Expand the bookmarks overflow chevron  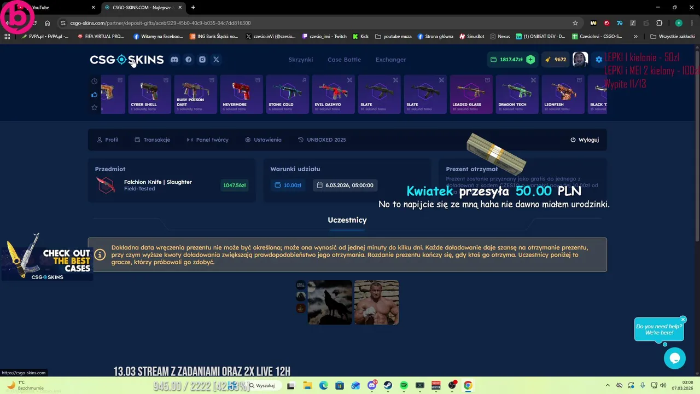pyautogui.click(x=635, y=37)
